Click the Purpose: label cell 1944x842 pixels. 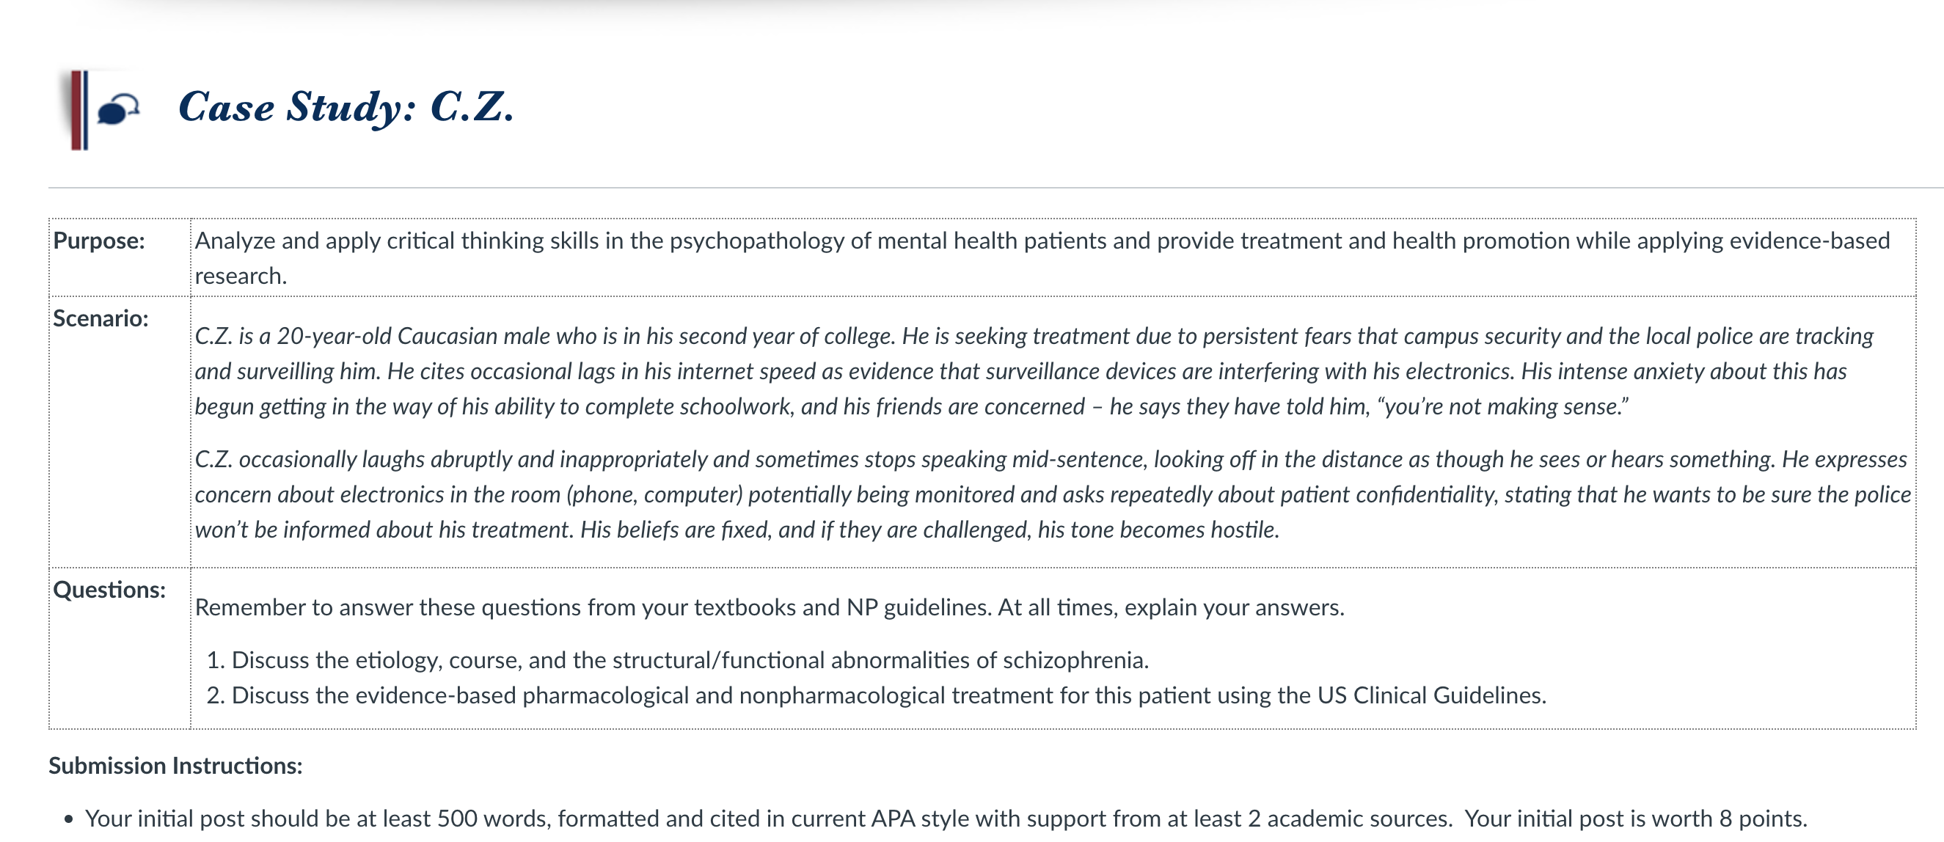[99, 241]
